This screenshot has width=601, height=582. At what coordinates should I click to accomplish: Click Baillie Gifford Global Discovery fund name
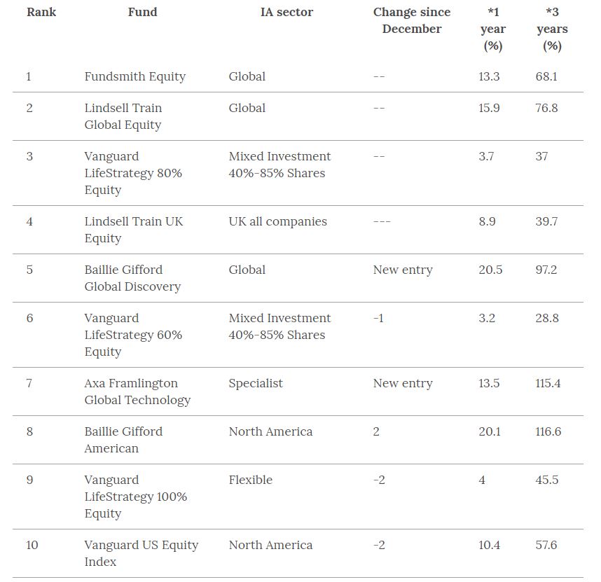[132, 278]
